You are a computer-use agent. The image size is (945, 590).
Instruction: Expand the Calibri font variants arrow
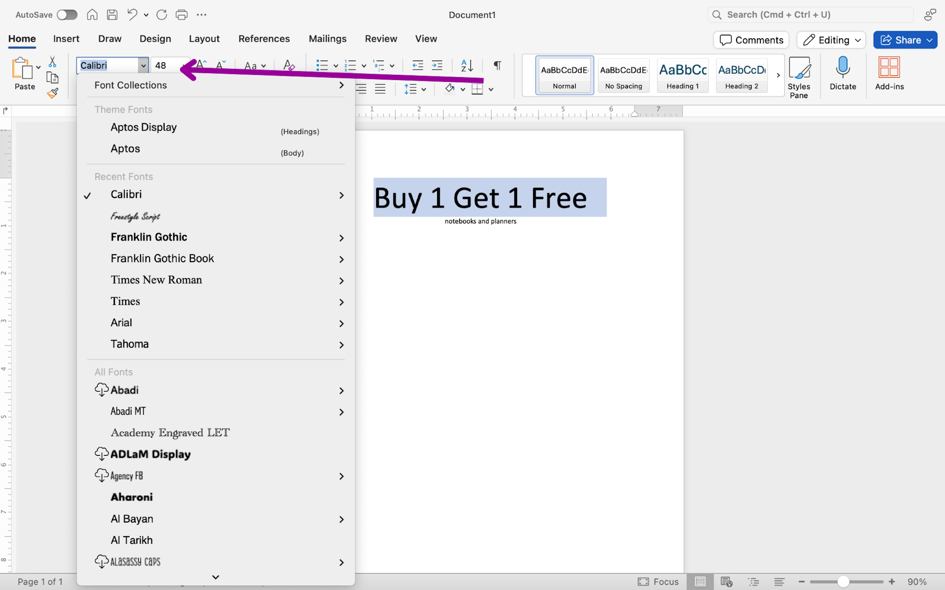coord(341,195)
